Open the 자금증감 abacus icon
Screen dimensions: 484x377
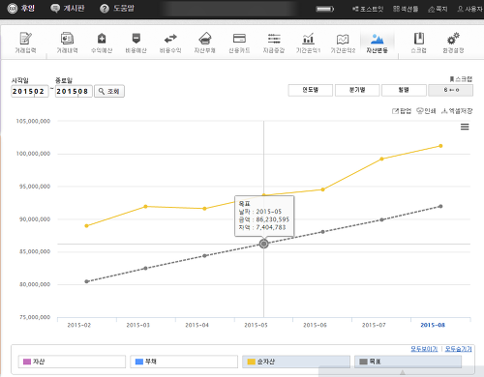tap(274, 43)
